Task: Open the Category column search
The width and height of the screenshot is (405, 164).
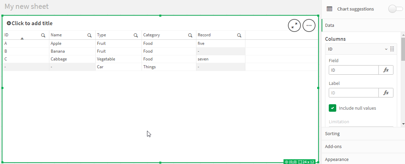Action: point(190,35)
